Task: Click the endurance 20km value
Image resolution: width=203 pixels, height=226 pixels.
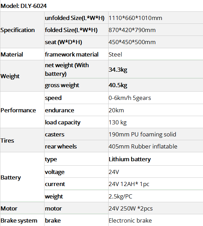Action: [x=116, y=110]
